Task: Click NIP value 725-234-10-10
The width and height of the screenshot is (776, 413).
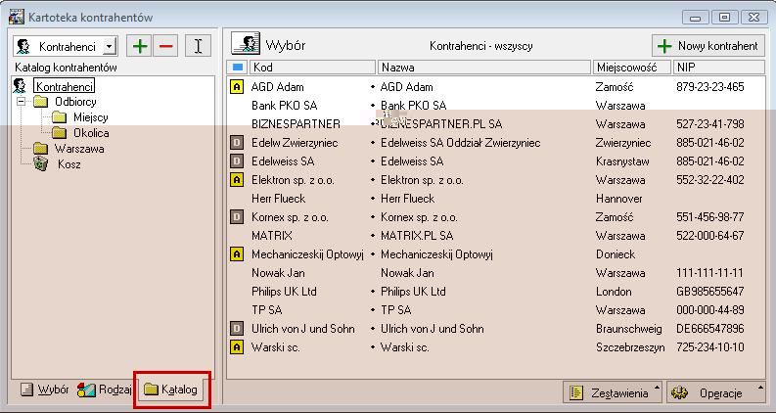Action: (x=709, y=347)
